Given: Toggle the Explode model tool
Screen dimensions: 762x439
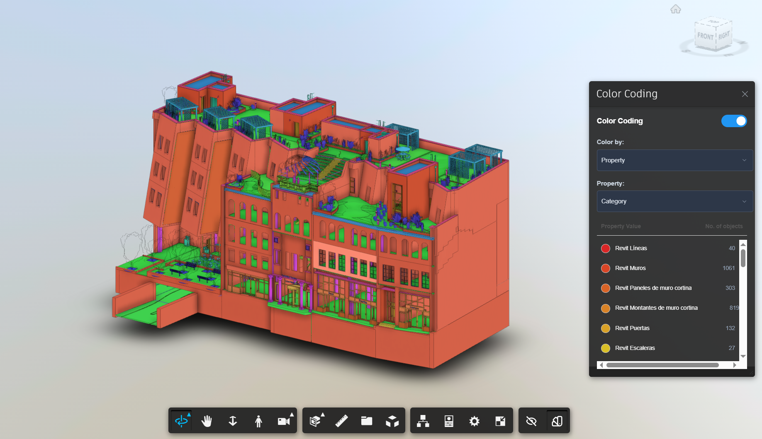Looking at the screenshot, I should (x=392, y=421).
